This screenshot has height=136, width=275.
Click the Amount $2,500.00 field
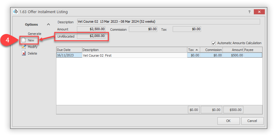tap(91, 29)
